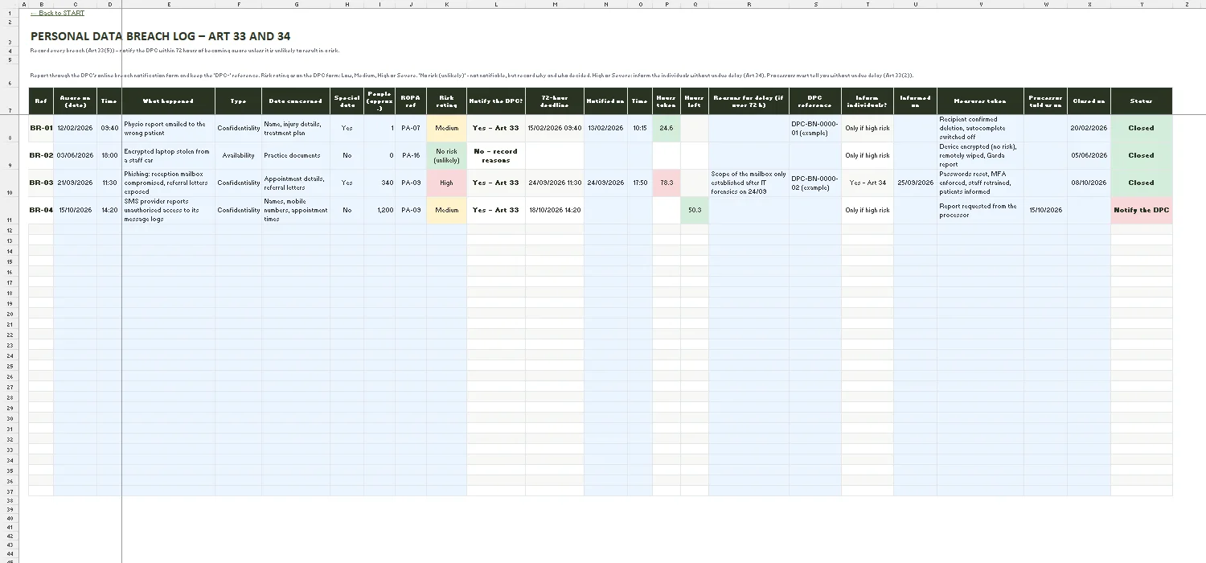Click the What happened header cell

tap(168, 101)
